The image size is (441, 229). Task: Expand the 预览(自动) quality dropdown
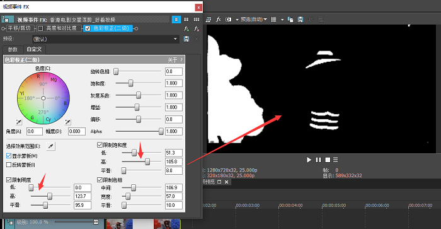click(254, 20)
